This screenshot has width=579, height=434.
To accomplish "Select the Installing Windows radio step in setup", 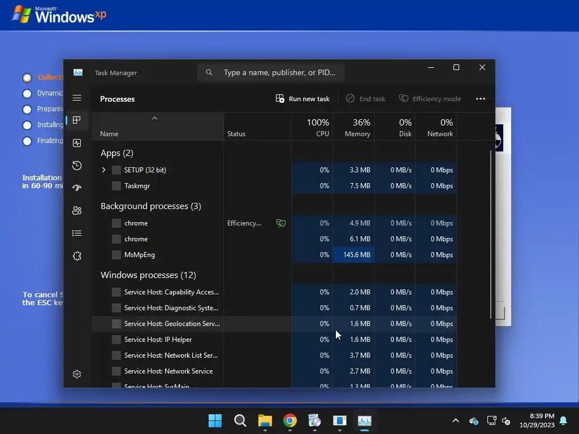I will point(27,125).
